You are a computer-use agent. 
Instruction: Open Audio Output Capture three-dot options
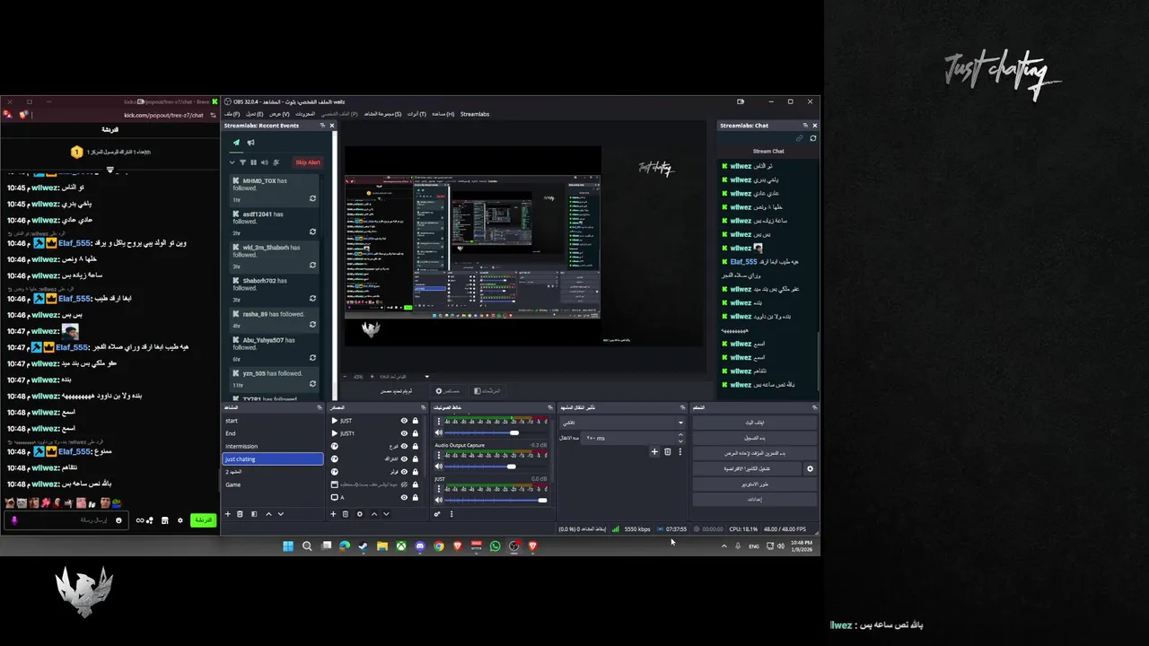click(x=439, y=454)
